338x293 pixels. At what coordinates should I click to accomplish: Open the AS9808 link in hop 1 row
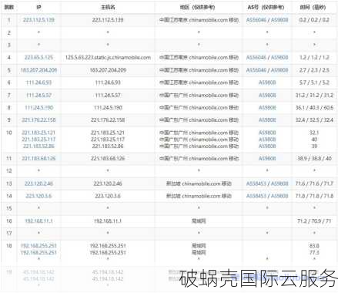(x=279, y=20)
